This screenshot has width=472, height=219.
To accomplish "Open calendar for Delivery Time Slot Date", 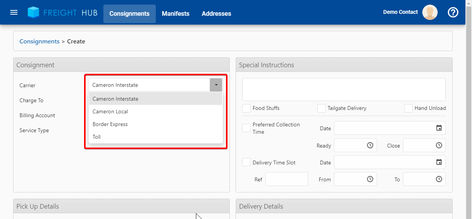I will 439,162.
